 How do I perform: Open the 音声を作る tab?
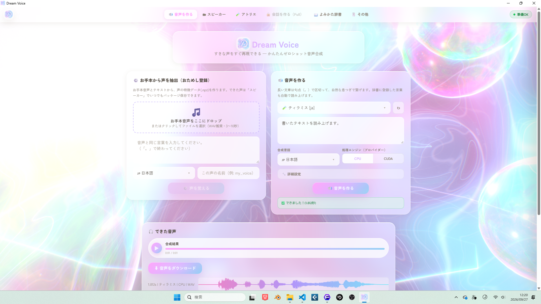pos(181,14)
